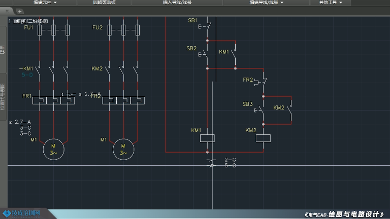Open the 项目 side palette tab
Screen dimensions: 390x219
click(x=3, y=50)
